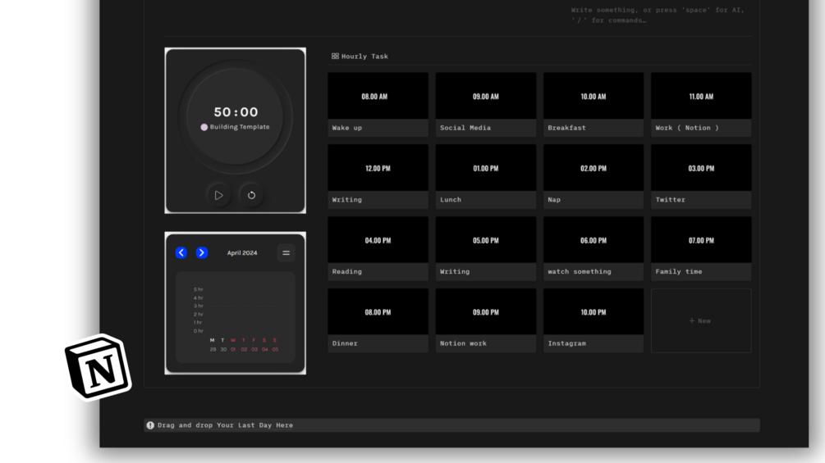Viewport: 825px width, 463px height.
Task: Open the 02.00 PM Nap card
Action: click(594, 176)
